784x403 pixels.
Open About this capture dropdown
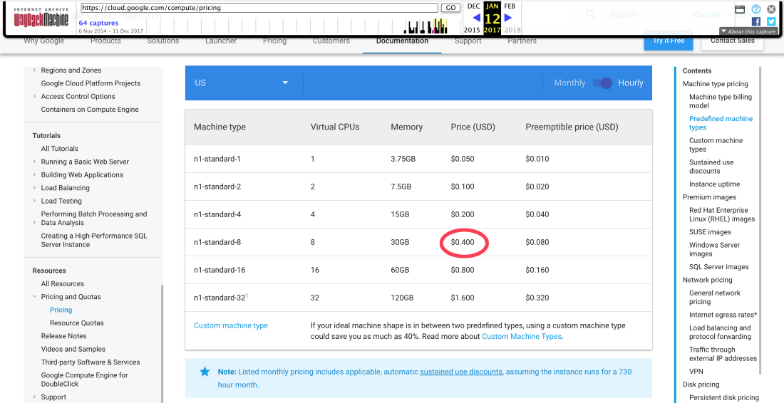[x=748, y=31]
